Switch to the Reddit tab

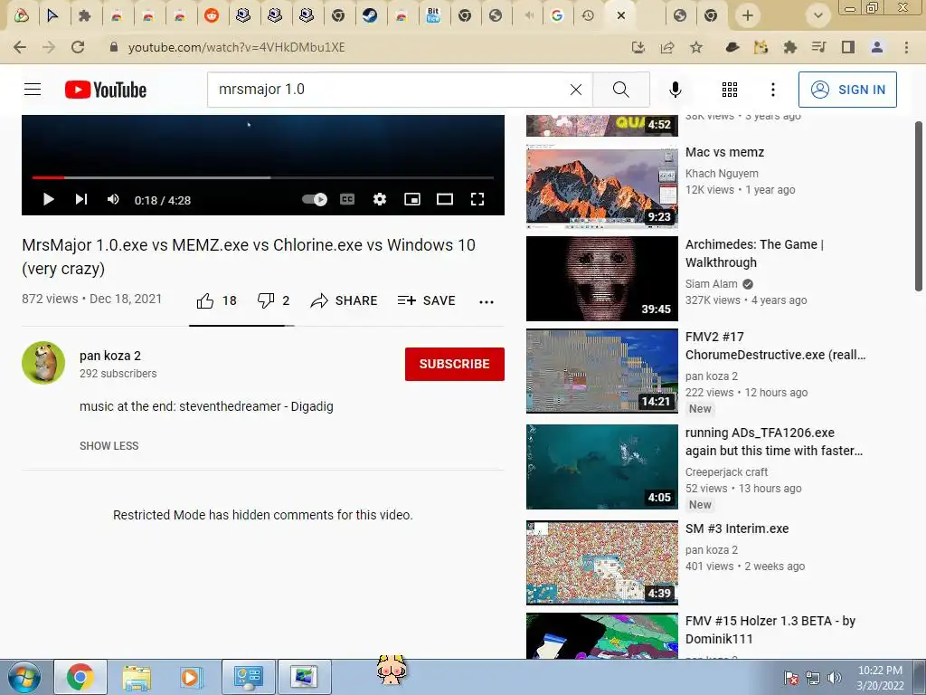click(212, 15)
